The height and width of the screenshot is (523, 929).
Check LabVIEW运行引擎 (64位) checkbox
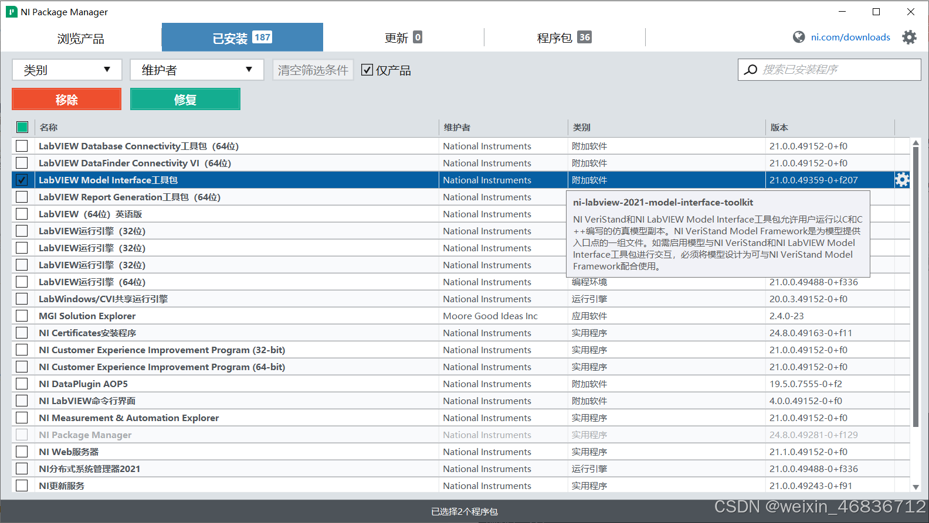[22, 282]
